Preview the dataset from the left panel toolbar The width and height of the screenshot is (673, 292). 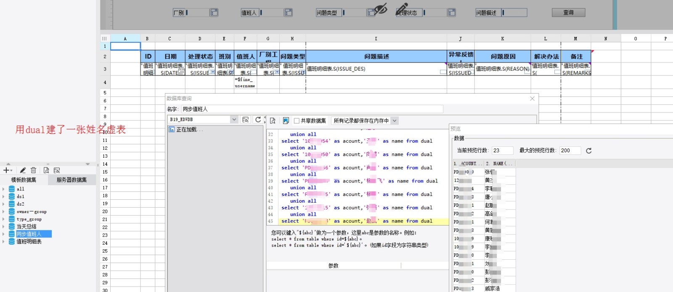[46, 170]
